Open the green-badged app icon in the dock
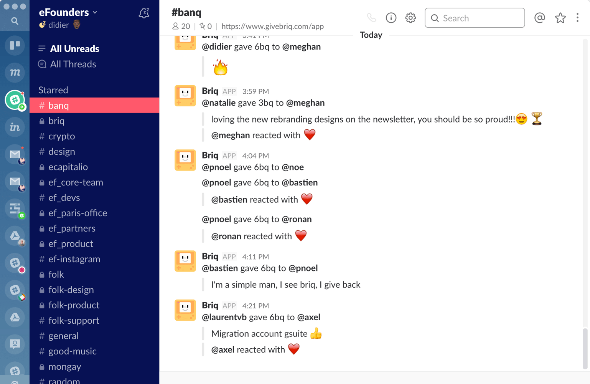This screenshot has height=384, width=590. 15,209
